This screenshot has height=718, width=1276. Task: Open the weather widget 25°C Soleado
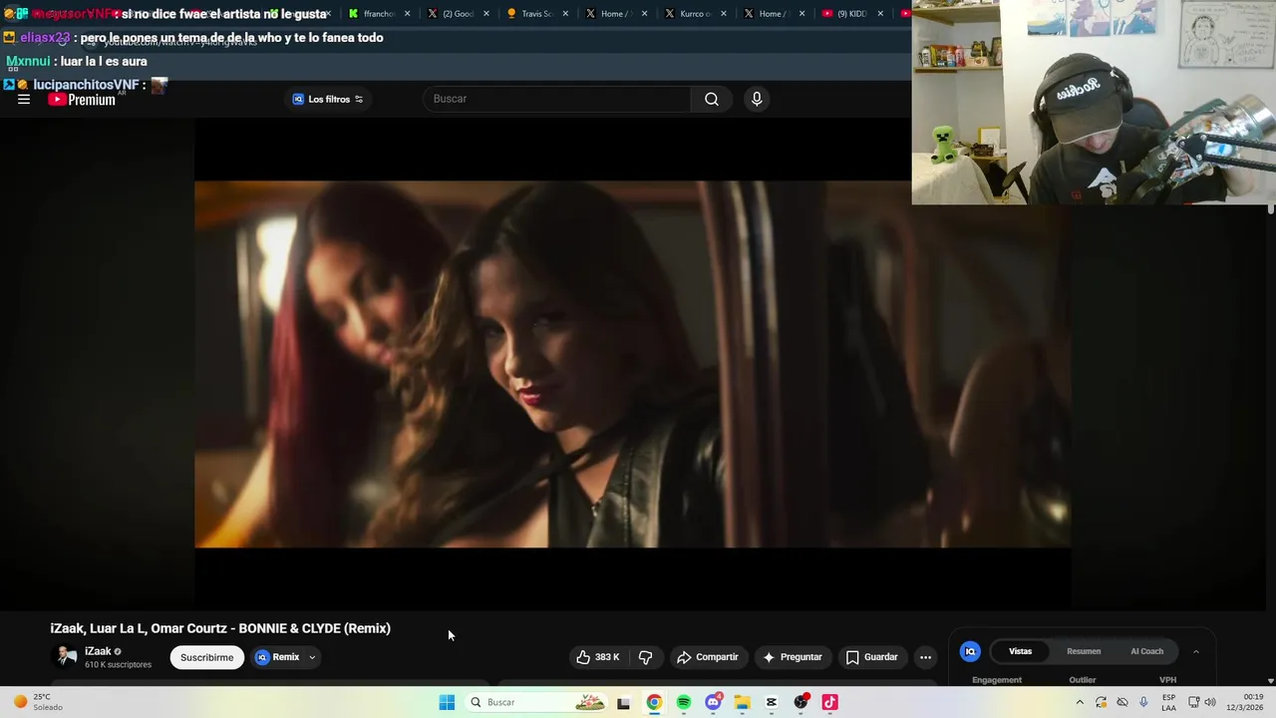38,702
